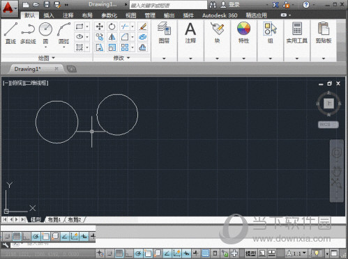Open dropdown arrow next to Array tool

133,47
